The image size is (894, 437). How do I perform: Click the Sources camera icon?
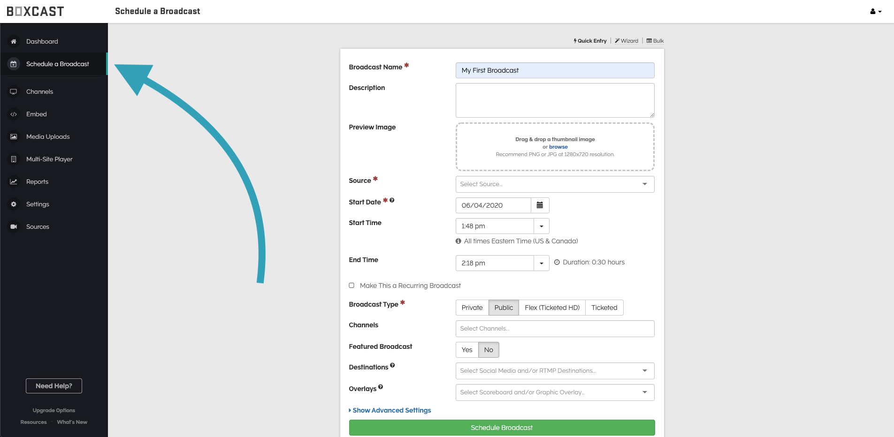14,227
